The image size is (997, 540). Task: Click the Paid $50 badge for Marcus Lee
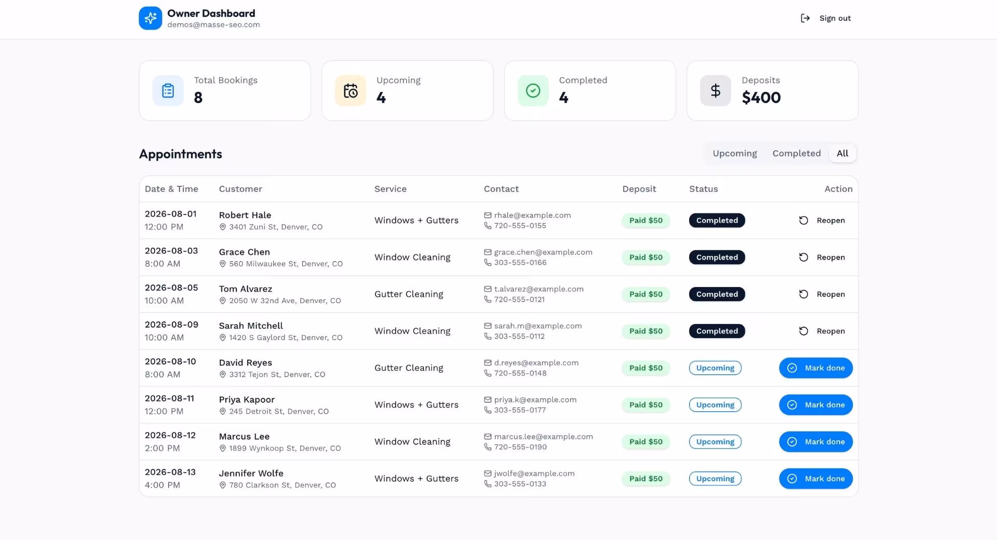coord(646,441)
